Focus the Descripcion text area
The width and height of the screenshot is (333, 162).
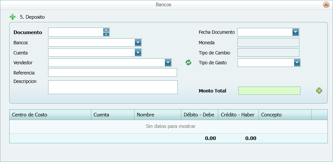(x=112, y=87)
